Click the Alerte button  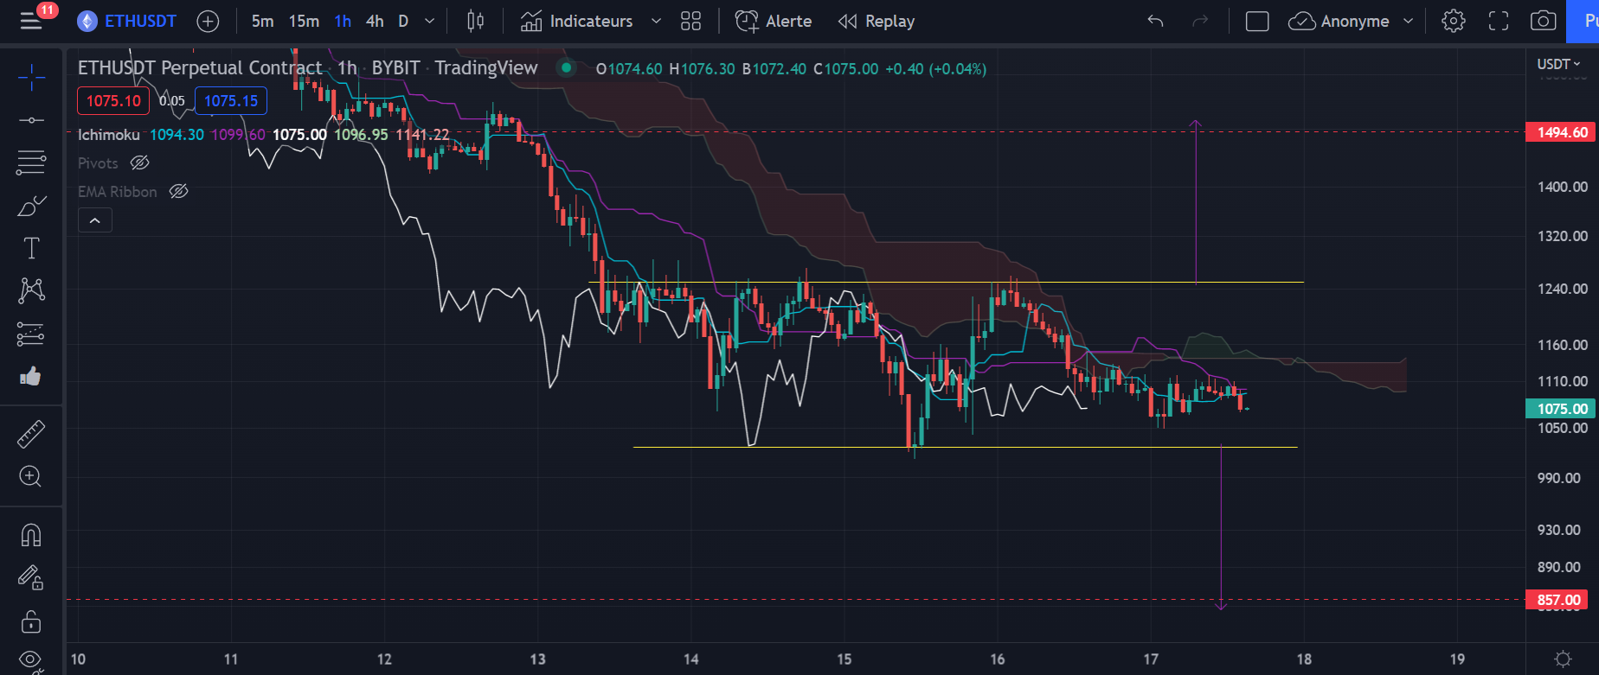[x=774, y=22]
